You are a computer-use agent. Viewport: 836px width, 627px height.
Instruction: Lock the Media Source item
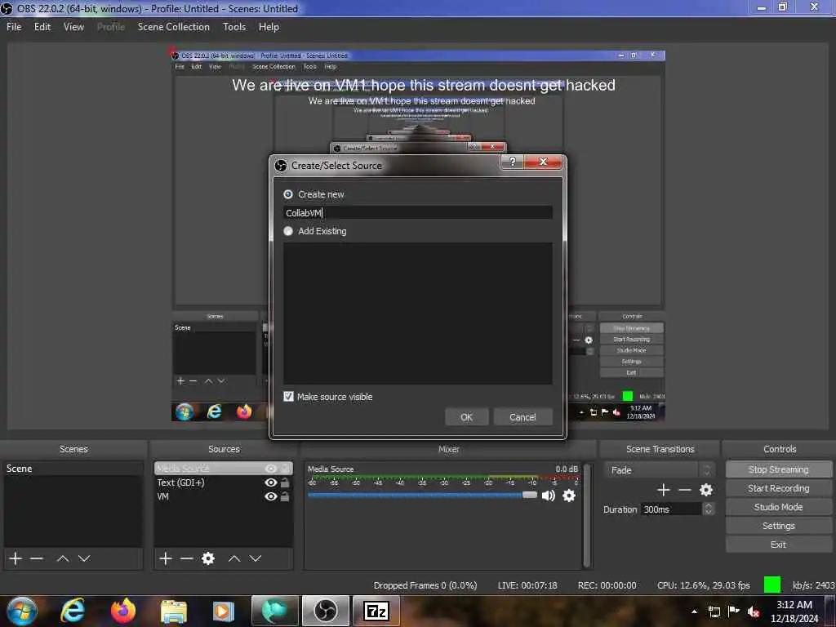pos(287,468)
